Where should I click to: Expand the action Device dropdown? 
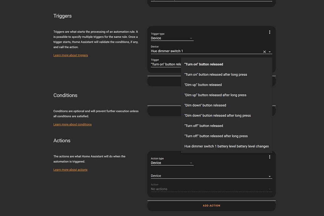(211, 176)
